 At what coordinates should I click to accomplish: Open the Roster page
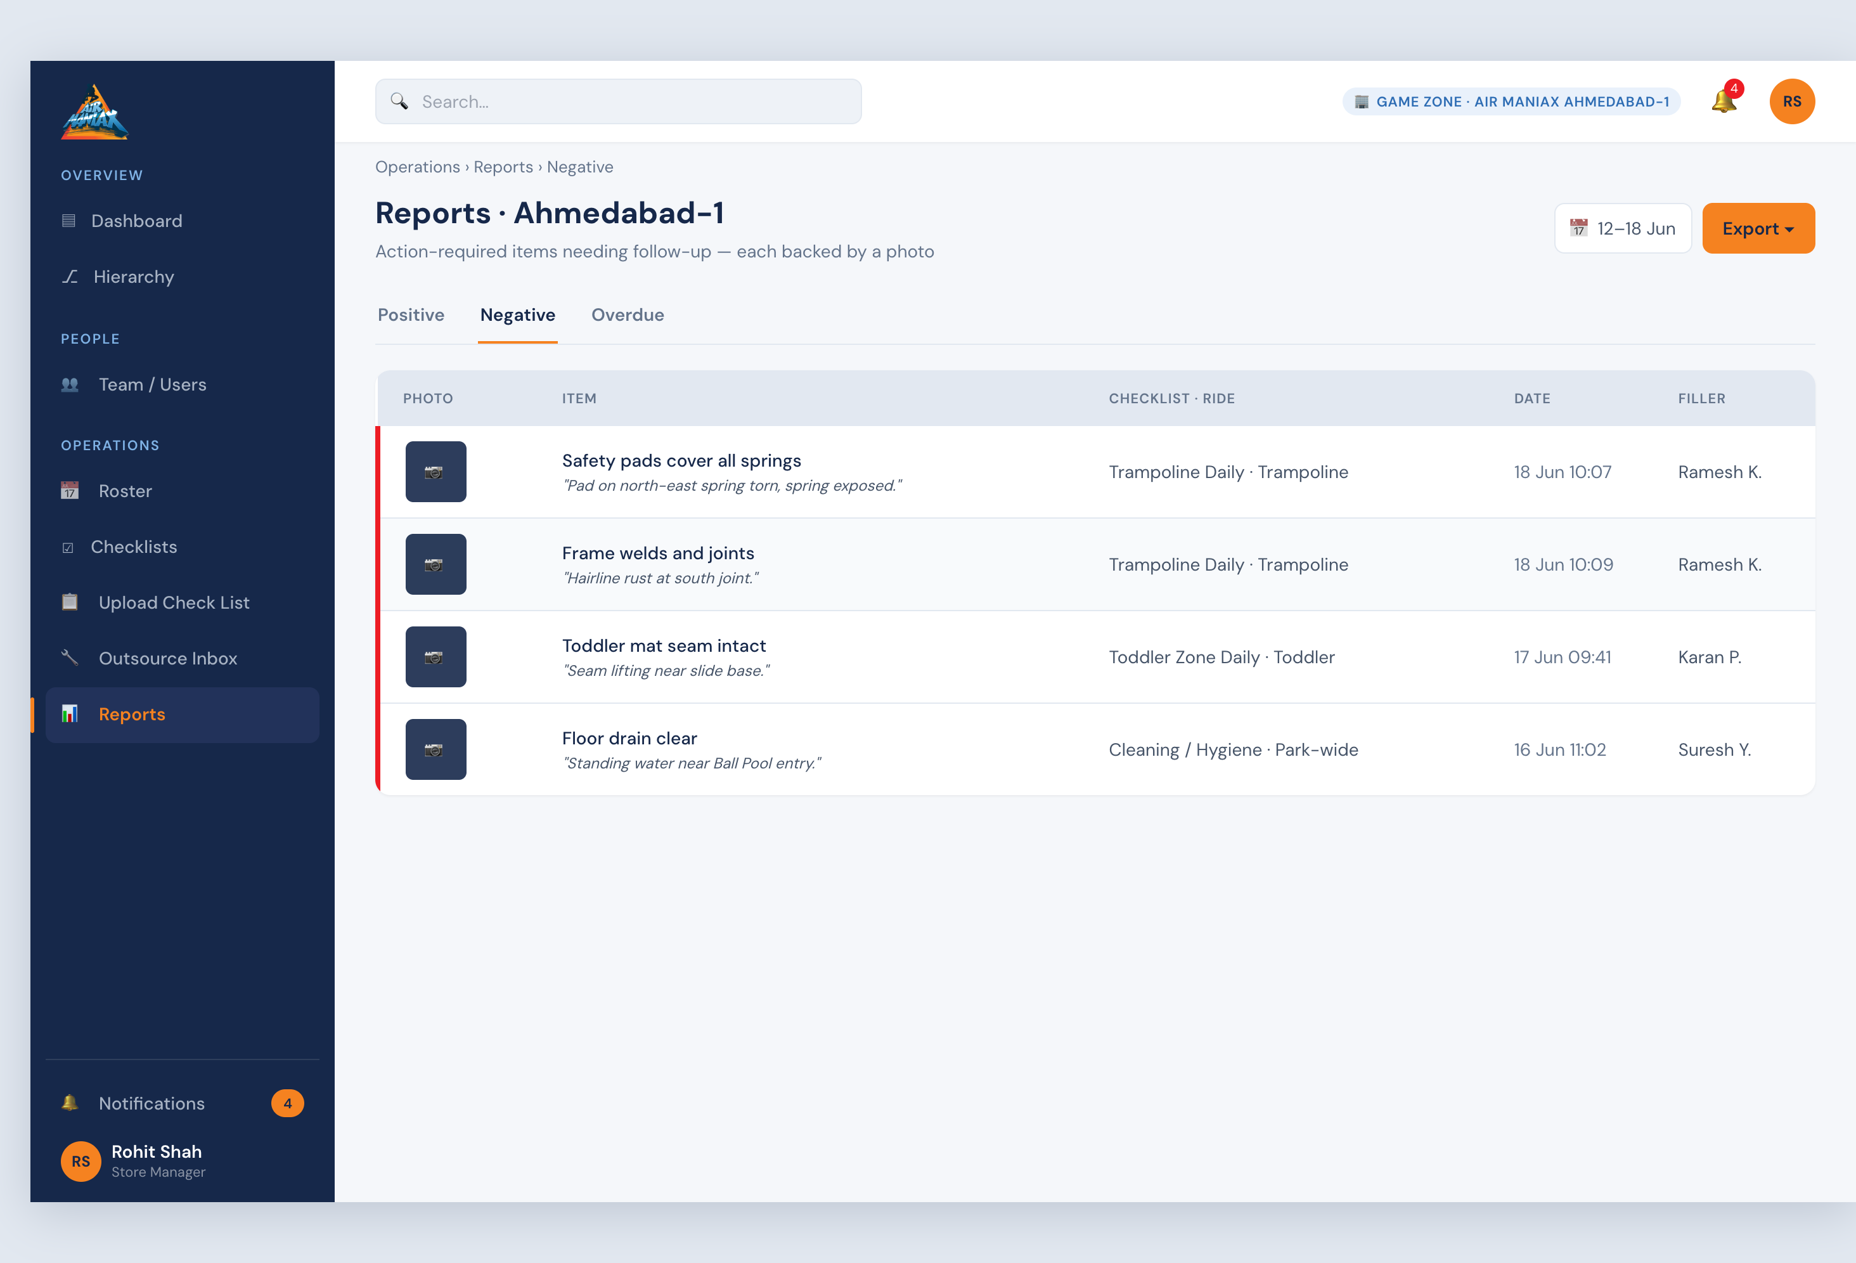pos(182,491)
